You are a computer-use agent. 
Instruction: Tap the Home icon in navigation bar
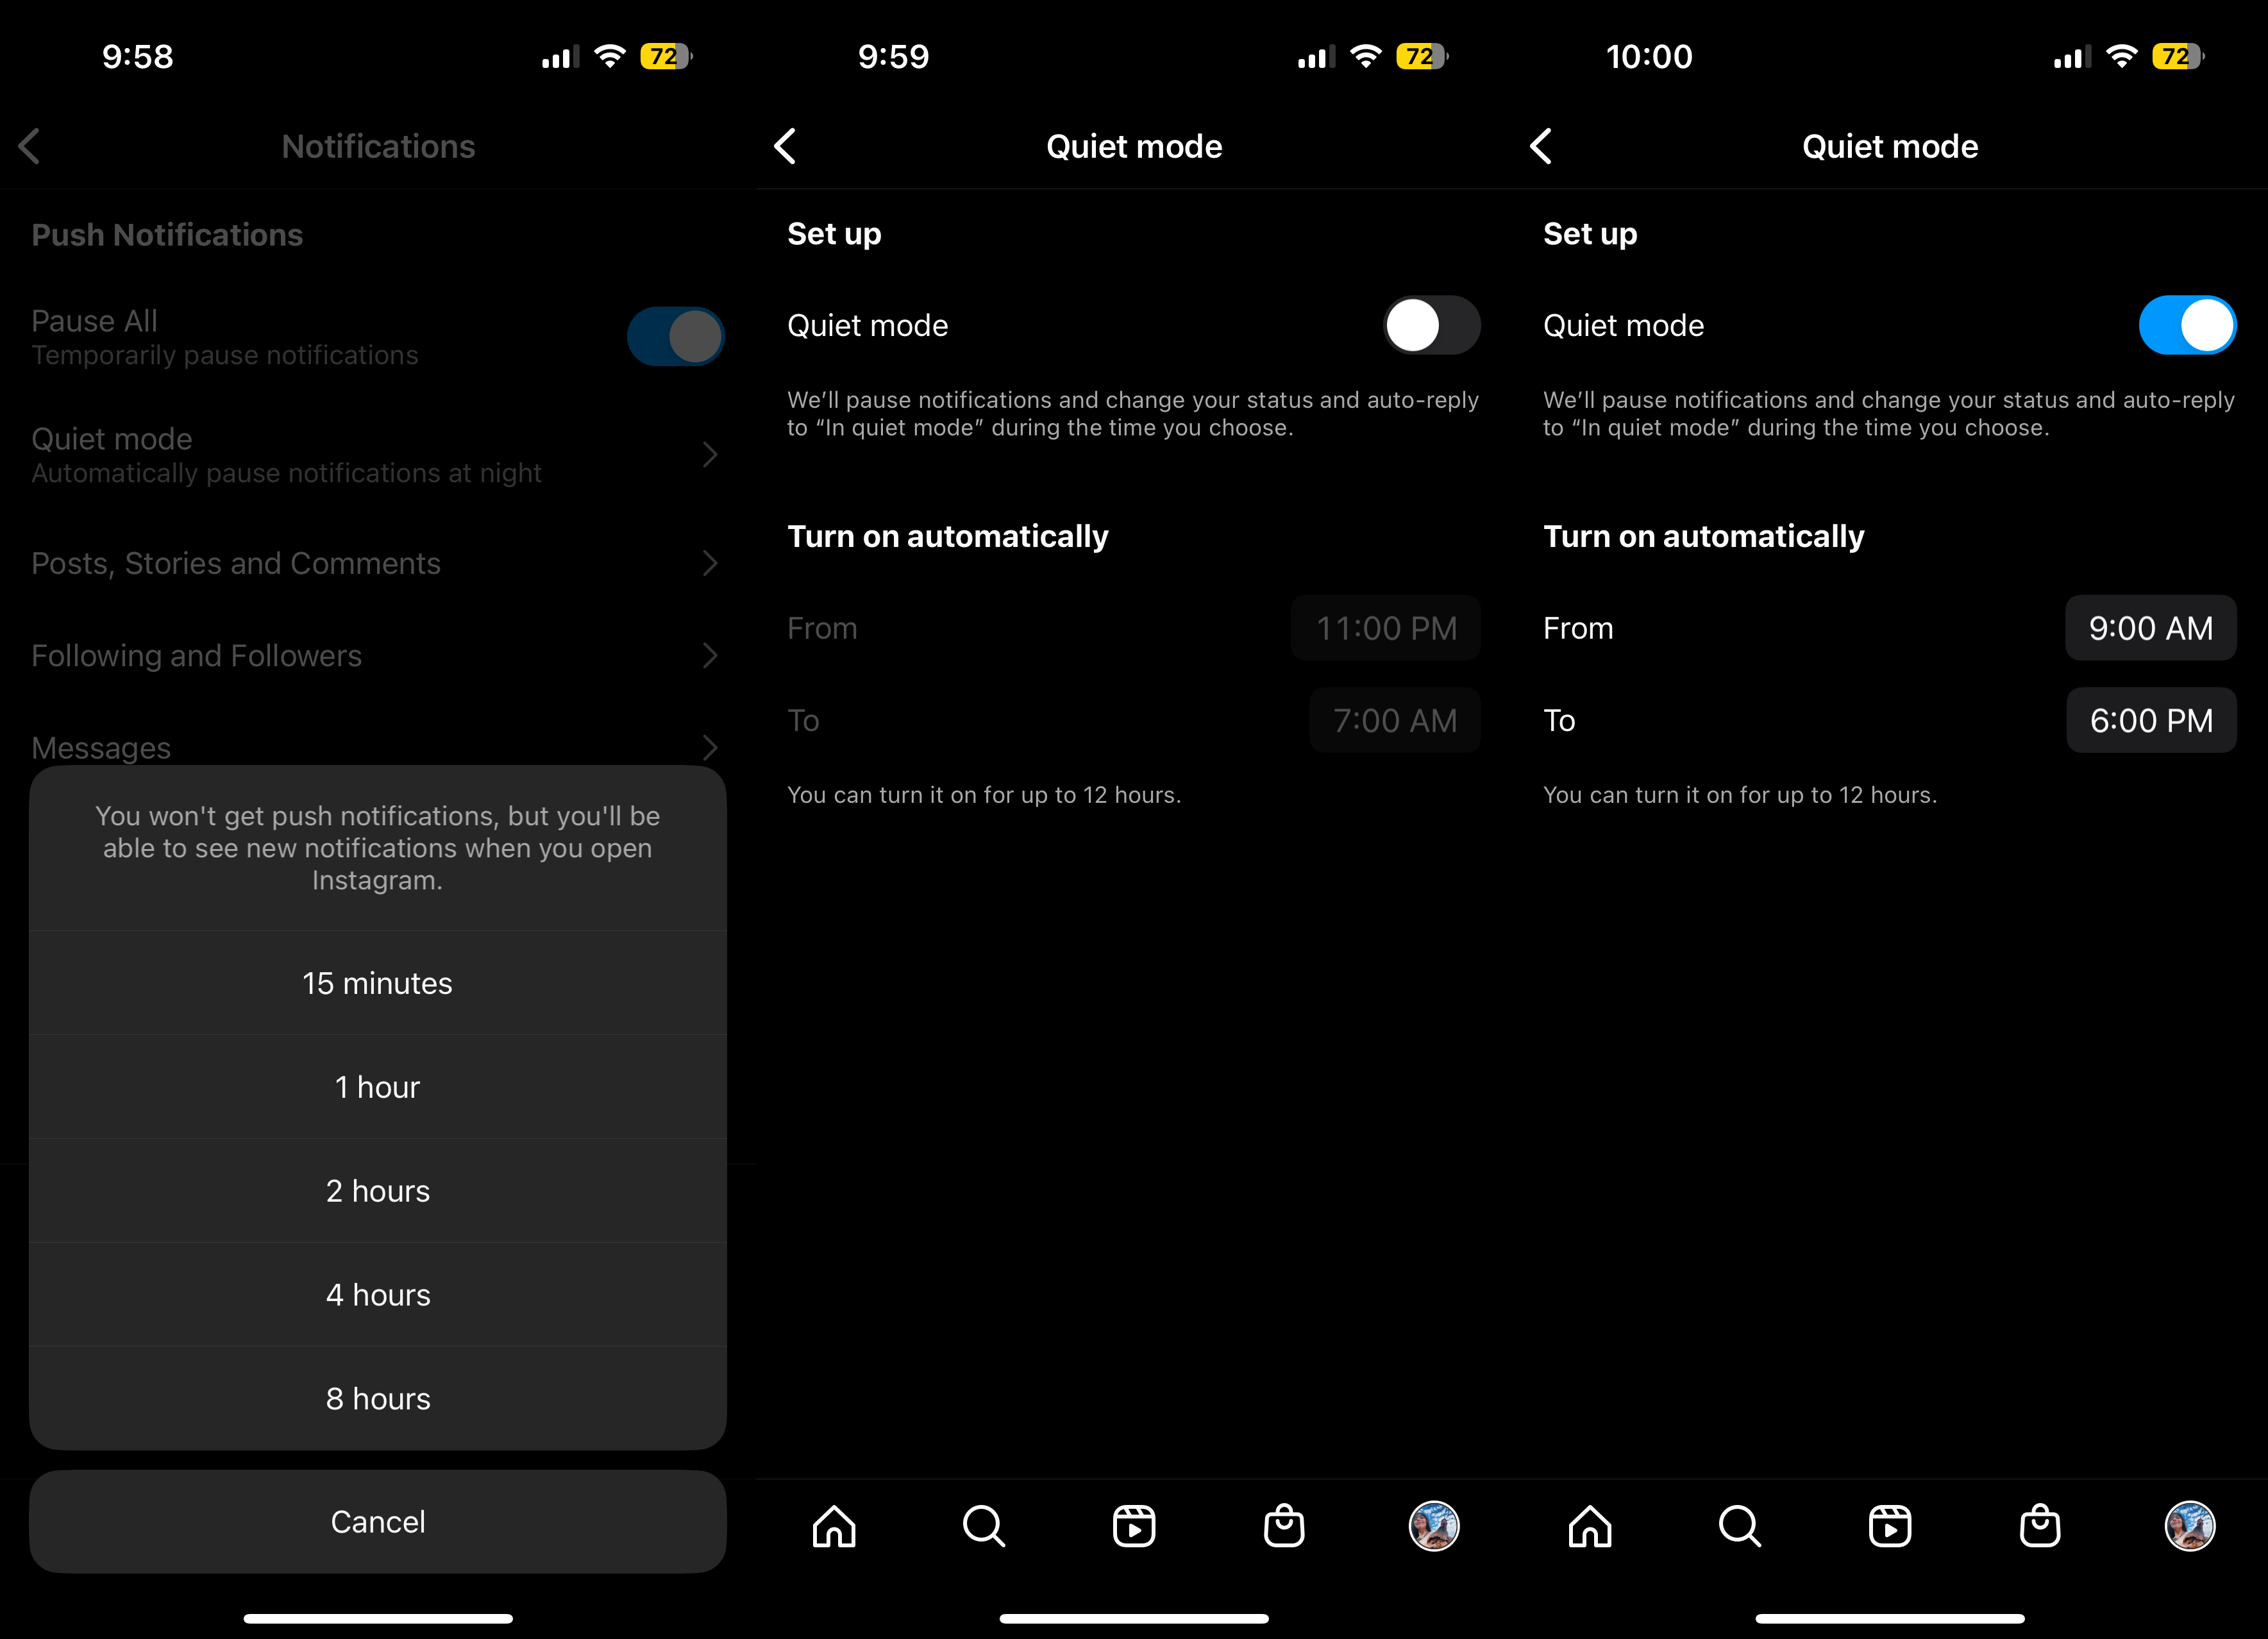[x=835, y=1525]
